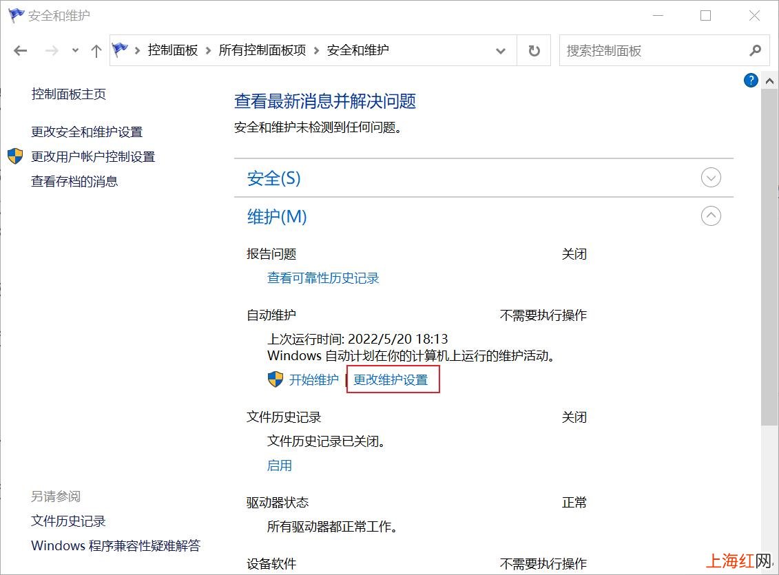Open 更改用户帐户控制设置 link
The height and width of the screenshot is (575, 779).
93,156
